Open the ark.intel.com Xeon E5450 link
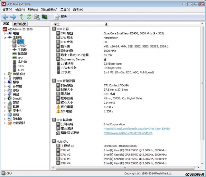The image size is (206, 177). (x=136, y=129)
